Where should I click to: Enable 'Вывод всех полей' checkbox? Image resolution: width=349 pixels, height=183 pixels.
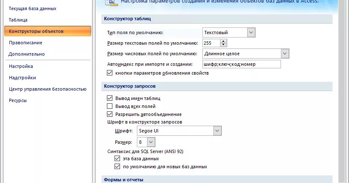click(x=109, y=106)
